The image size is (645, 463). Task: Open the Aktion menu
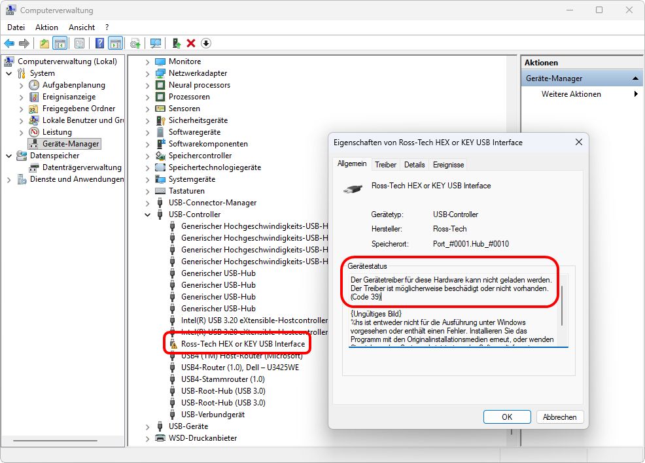[x=46, y=27]
